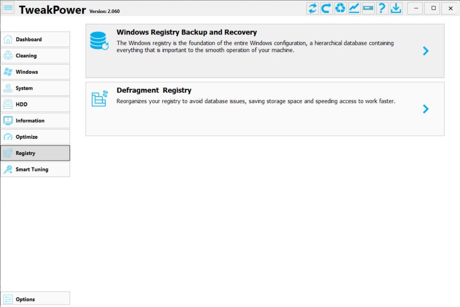Expand the Defragment Registry chevron arrow
The image size is (460, 307).
click(x=426, y=109)
